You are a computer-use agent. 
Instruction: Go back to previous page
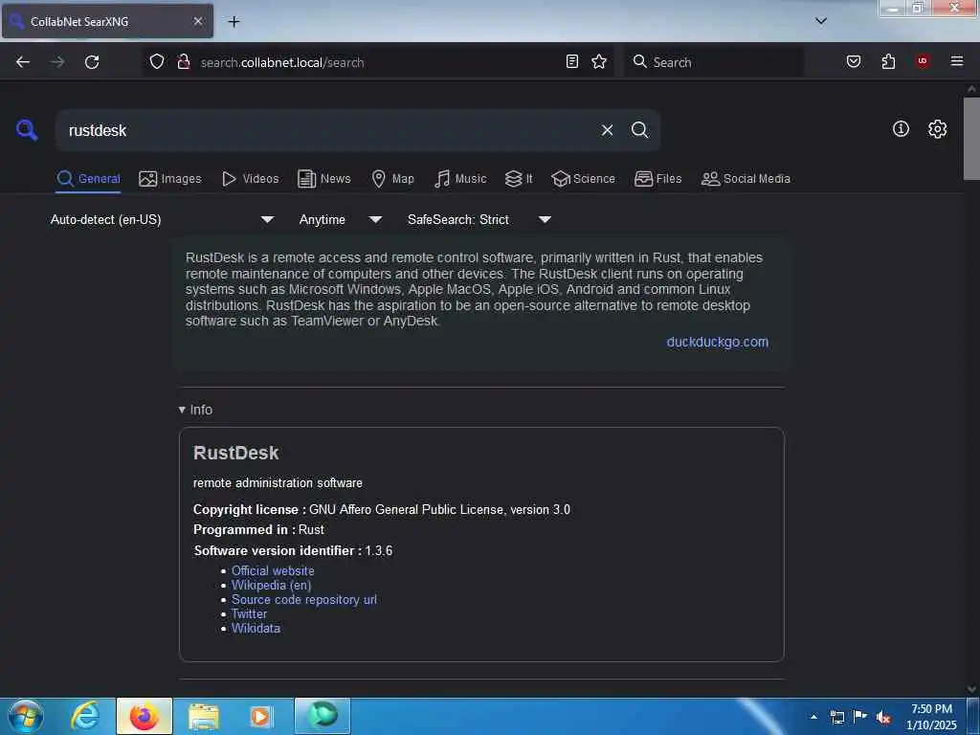23,62
